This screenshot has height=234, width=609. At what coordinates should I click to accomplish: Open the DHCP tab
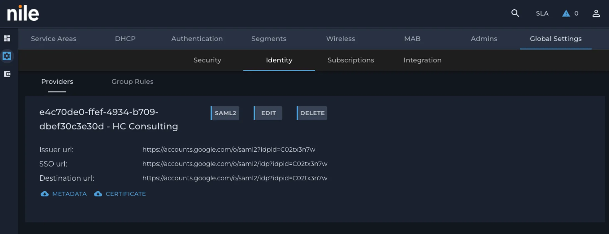pos(125,39)
